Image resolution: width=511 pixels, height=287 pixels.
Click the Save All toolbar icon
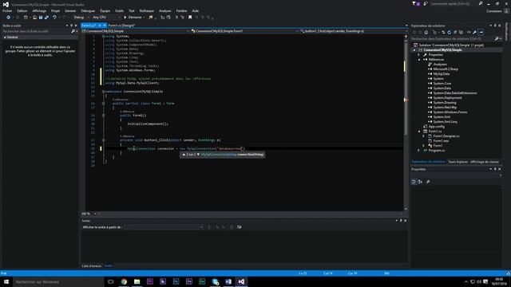pyautogui.click(x=46, y=18)
